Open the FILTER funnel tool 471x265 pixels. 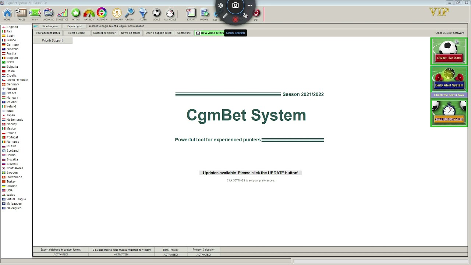tap(143, 14)
